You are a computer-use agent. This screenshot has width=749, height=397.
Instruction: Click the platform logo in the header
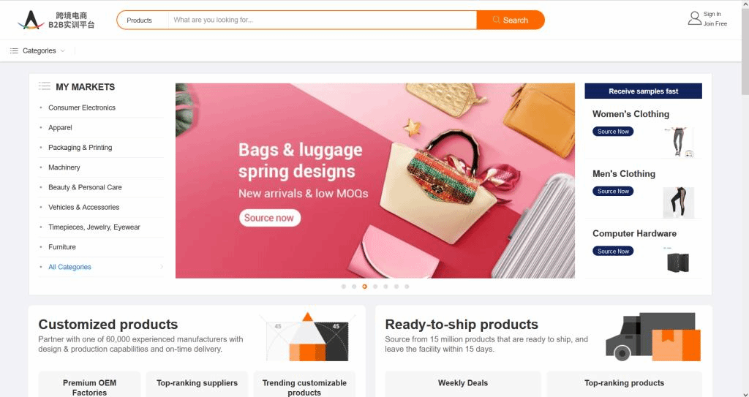pyautogui.click(x=56, y=20)
